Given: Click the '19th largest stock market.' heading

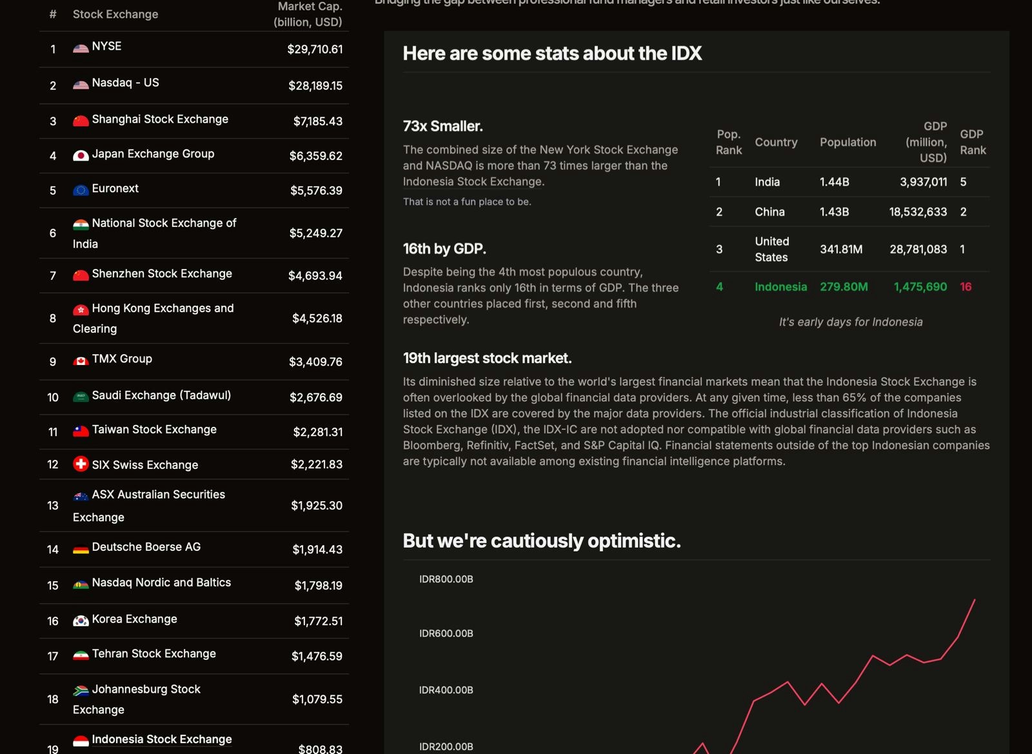Looking at the screenshot, I should (487, 358).
